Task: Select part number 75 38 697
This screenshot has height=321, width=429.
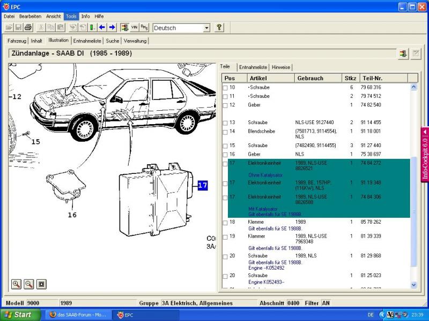Action: [371, 154]
